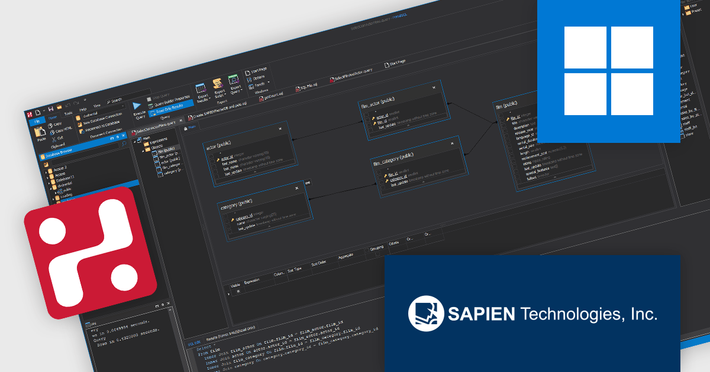Tick the Visible checkbox in grid's first row
Screen dimensions: 710x372
coord(238,291)
